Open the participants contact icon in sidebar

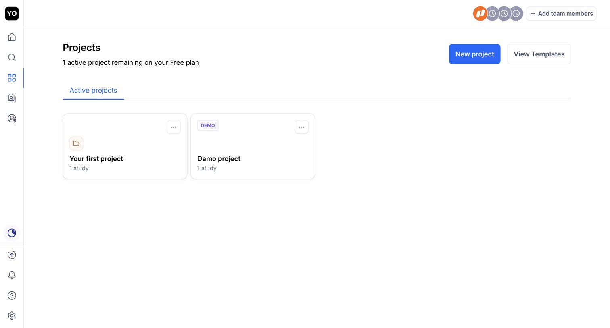12,98
